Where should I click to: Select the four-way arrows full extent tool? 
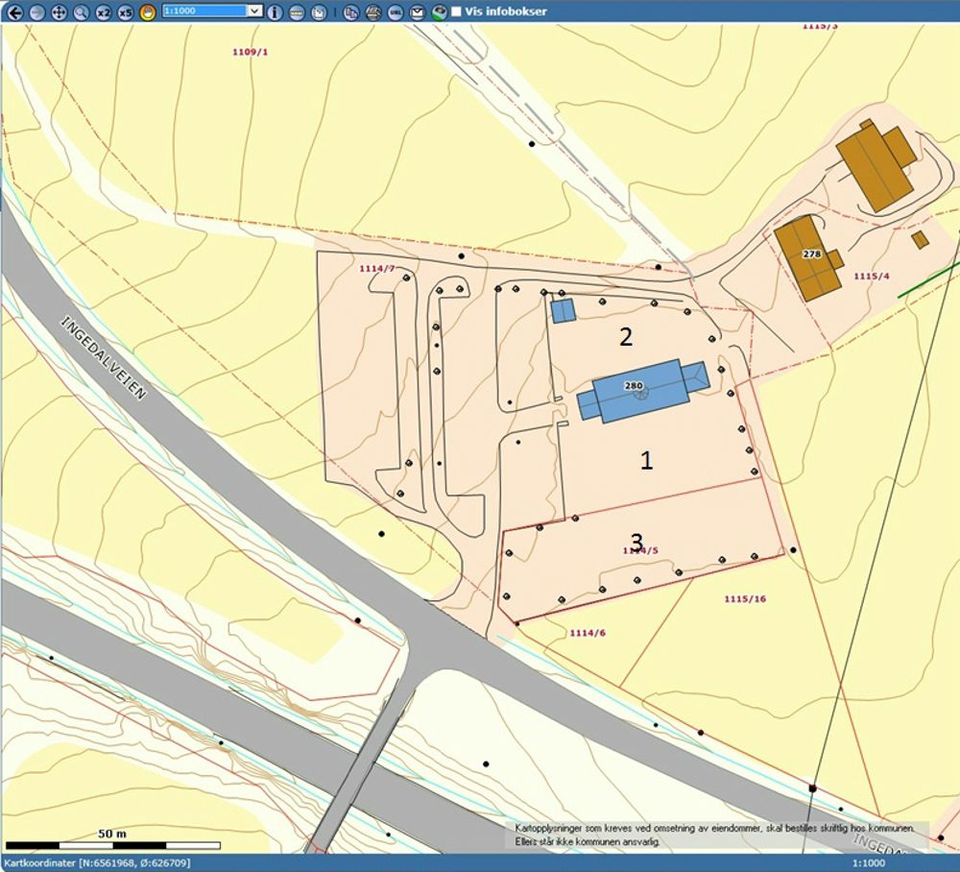59,12
